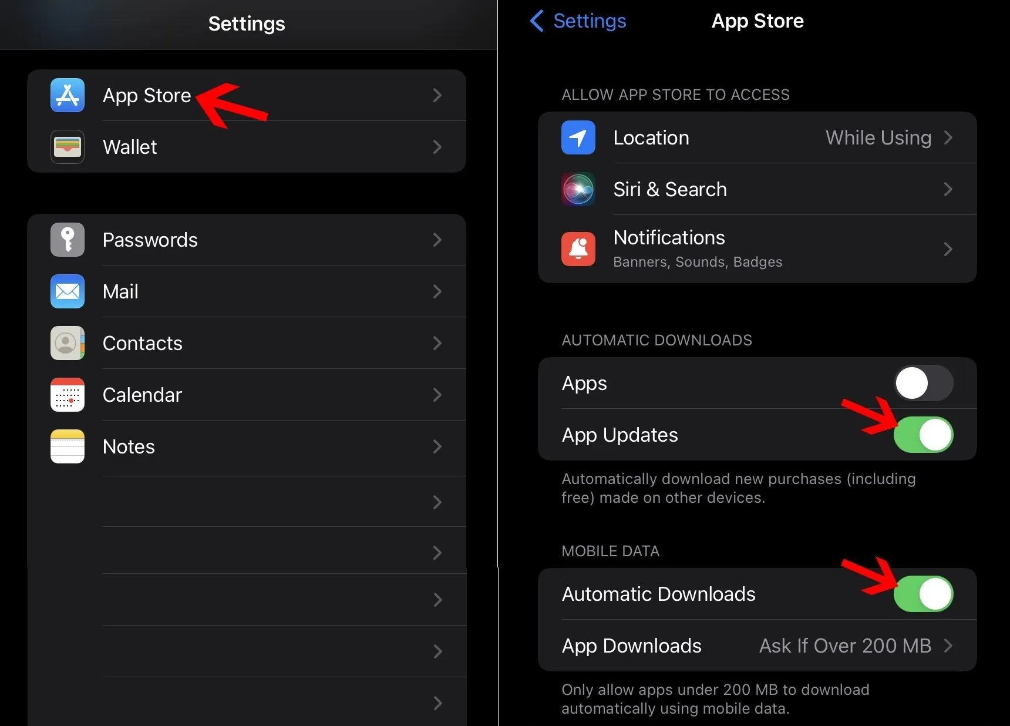The width and height of the screenshot is (1010, 726).
Task: Tap the App Downloads label
Action: [632, 646]
